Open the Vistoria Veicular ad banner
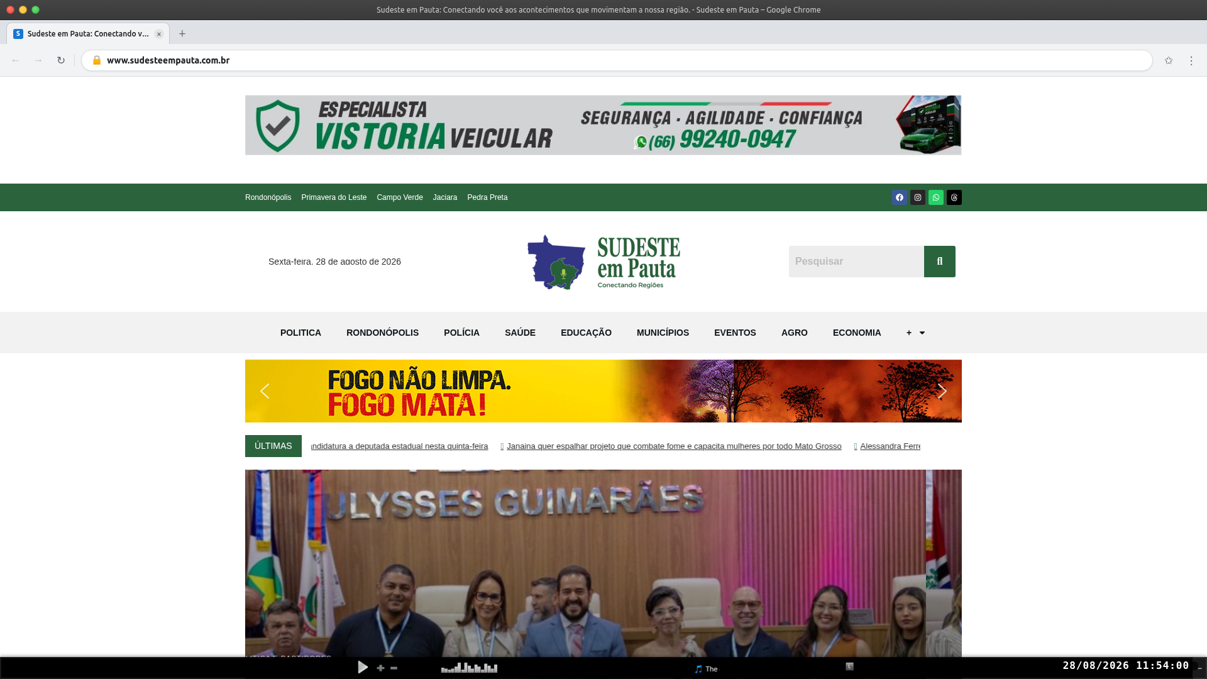The height and width of the screenshot is (679, 1207). tap(603, 125)
